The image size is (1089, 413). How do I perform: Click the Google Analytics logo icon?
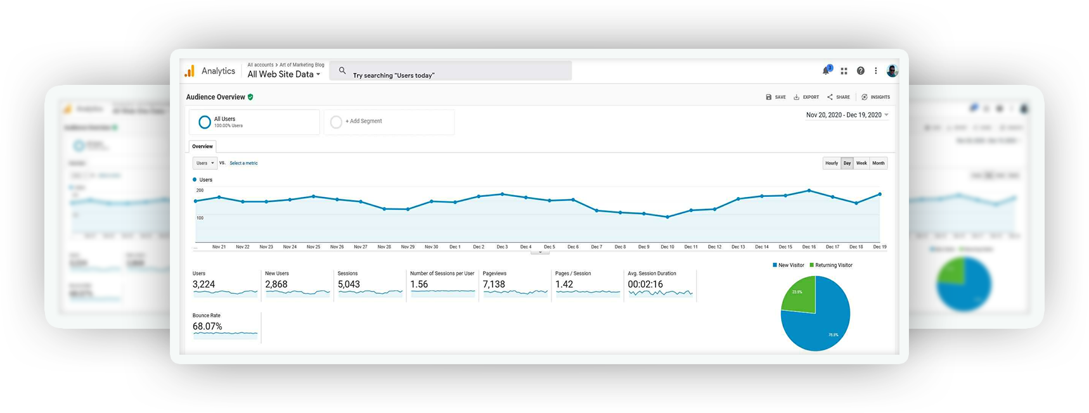pos(190,71)
